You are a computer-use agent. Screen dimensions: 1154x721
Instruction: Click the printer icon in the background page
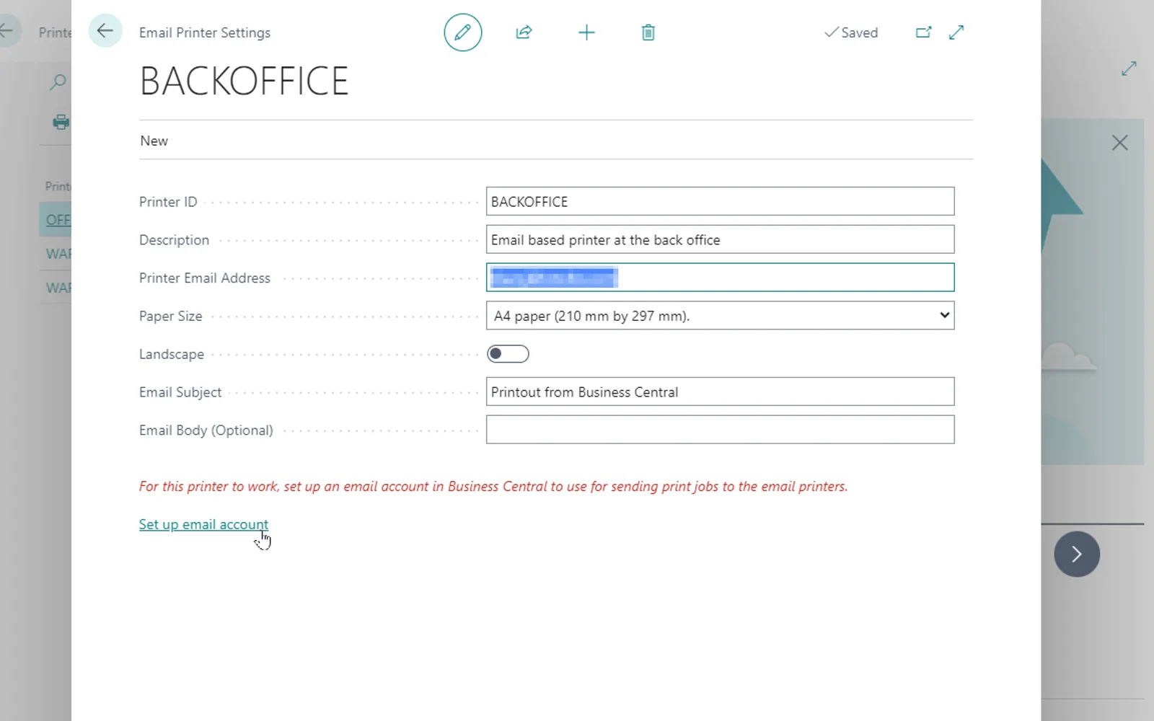61,122
